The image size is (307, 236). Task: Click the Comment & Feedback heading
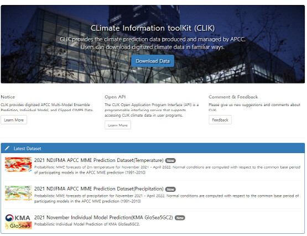233,97
